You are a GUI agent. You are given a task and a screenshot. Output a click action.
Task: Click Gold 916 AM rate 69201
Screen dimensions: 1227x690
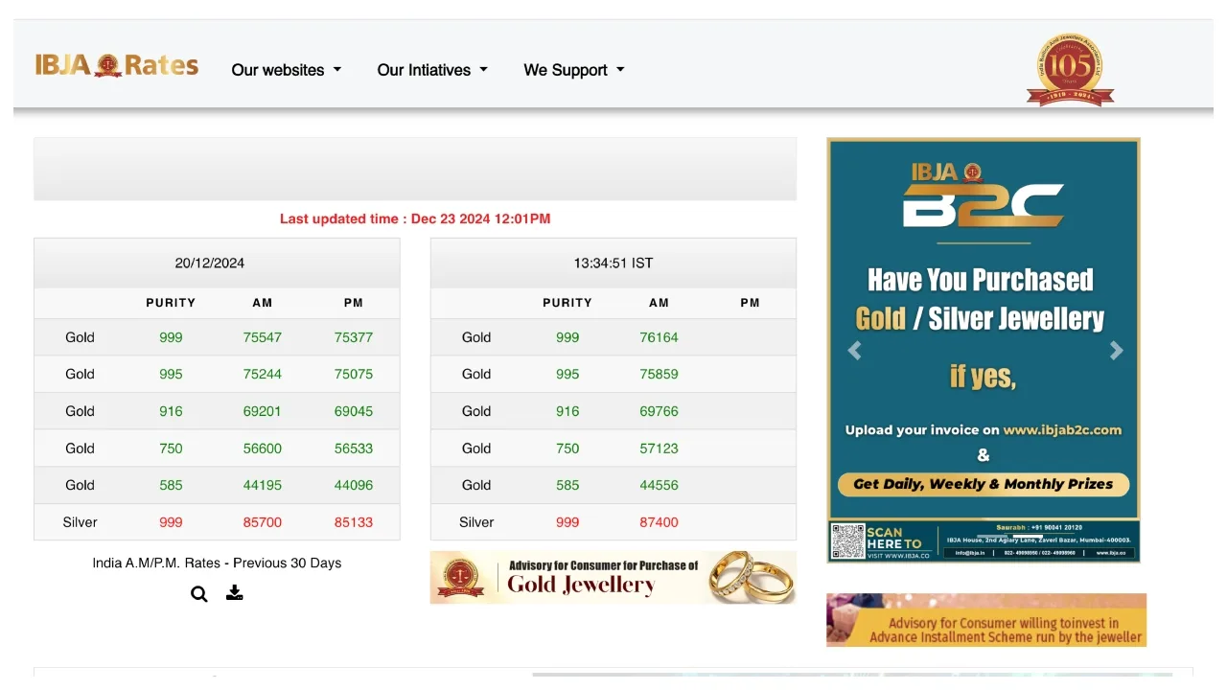[263, 411]
